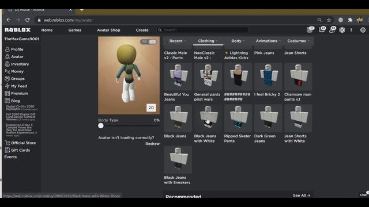Open Create in top navigation
The width and height of the screenshot is (369, 207).
tap(142, 30)
